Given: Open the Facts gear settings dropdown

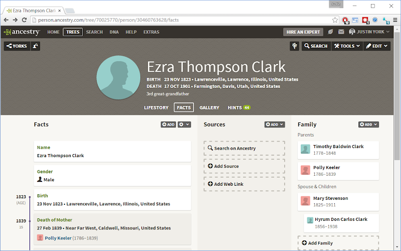Looking at the screenshot, I should (x=184, y=124).
